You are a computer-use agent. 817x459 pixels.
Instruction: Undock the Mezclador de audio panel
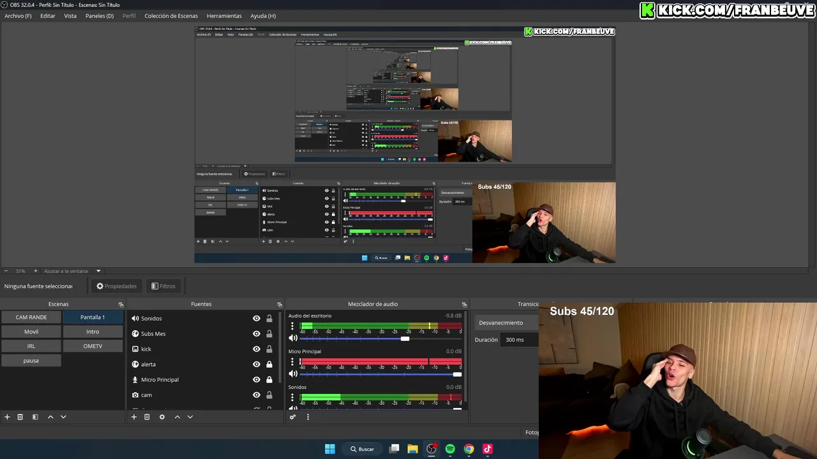[x=464, y=305]
